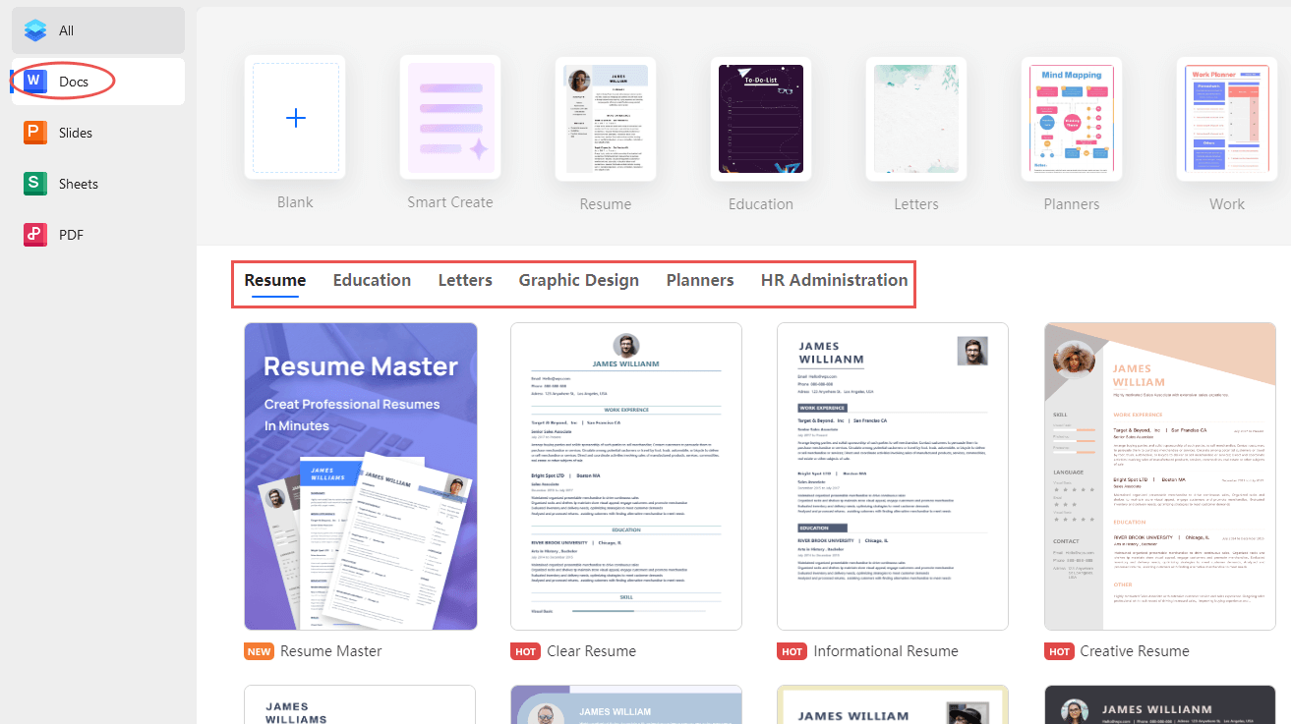
Task: Select Sheets in the left sidebar
Action: click(x=98, y=184)
